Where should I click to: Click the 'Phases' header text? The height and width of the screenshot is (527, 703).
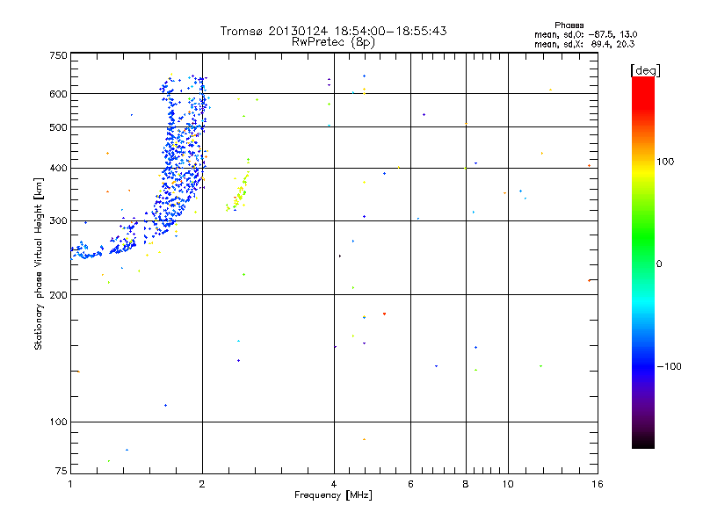pos(569,25)
